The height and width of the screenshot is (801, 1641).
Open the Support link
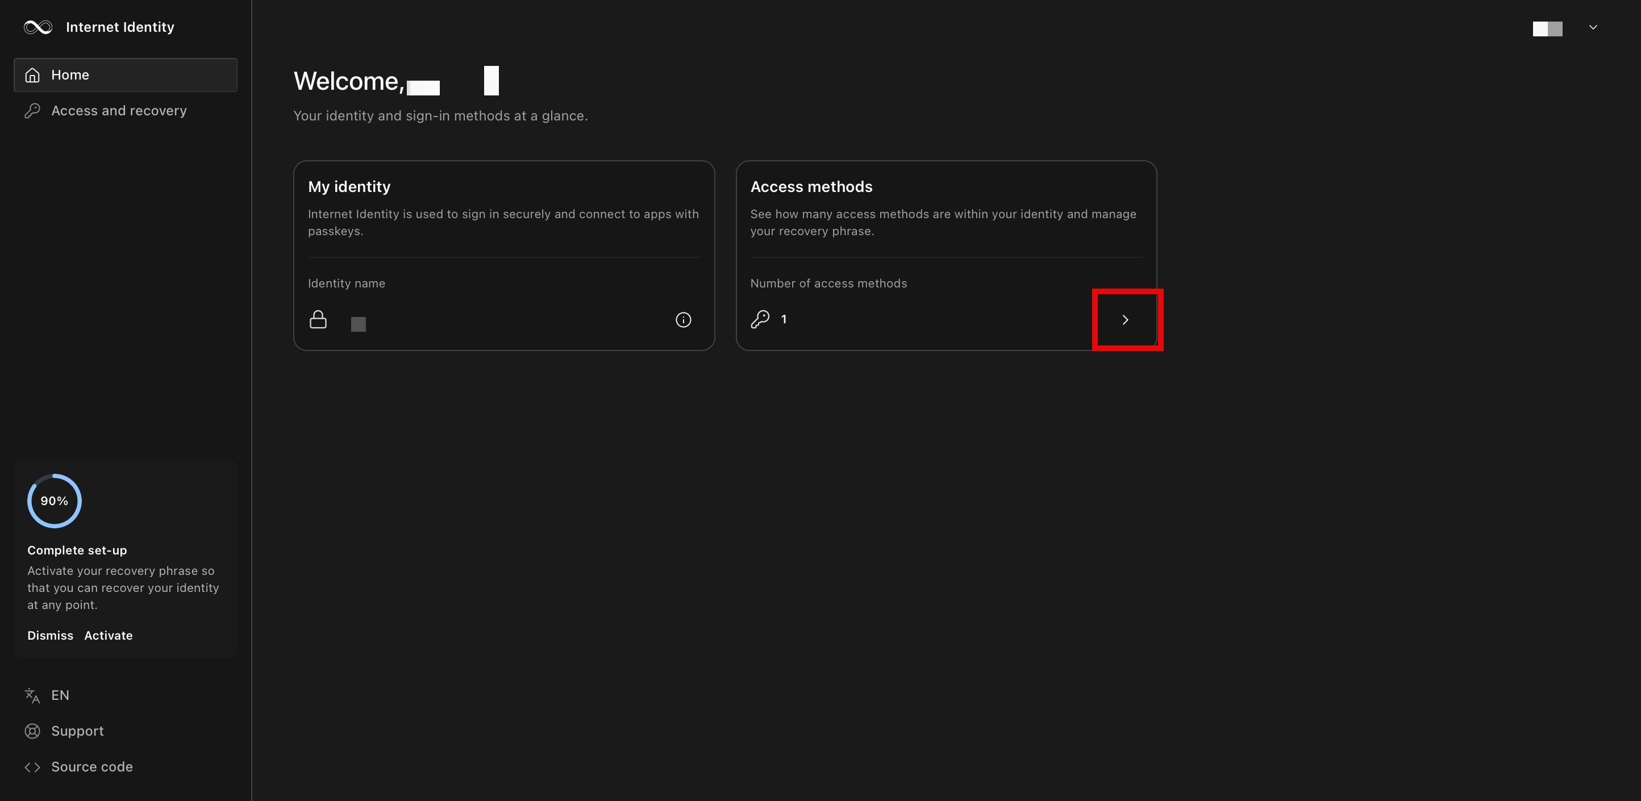pyautogui.click(x=77, y=731)
